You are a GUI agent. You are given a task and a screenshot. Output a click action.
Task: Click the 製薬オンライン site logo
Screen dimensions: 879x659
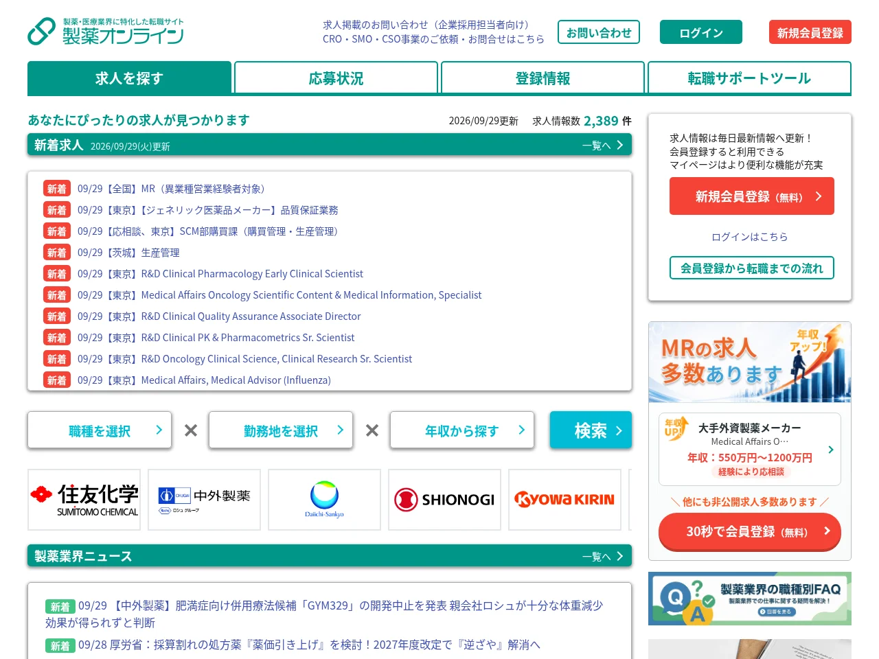click(x=106, y=32)
